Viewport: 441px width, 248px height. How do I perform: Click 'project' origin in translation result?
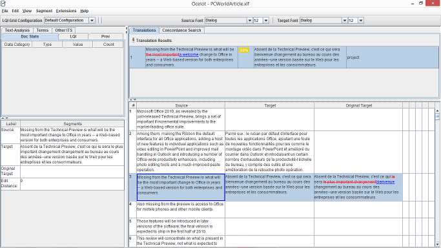tap(353, 57)
